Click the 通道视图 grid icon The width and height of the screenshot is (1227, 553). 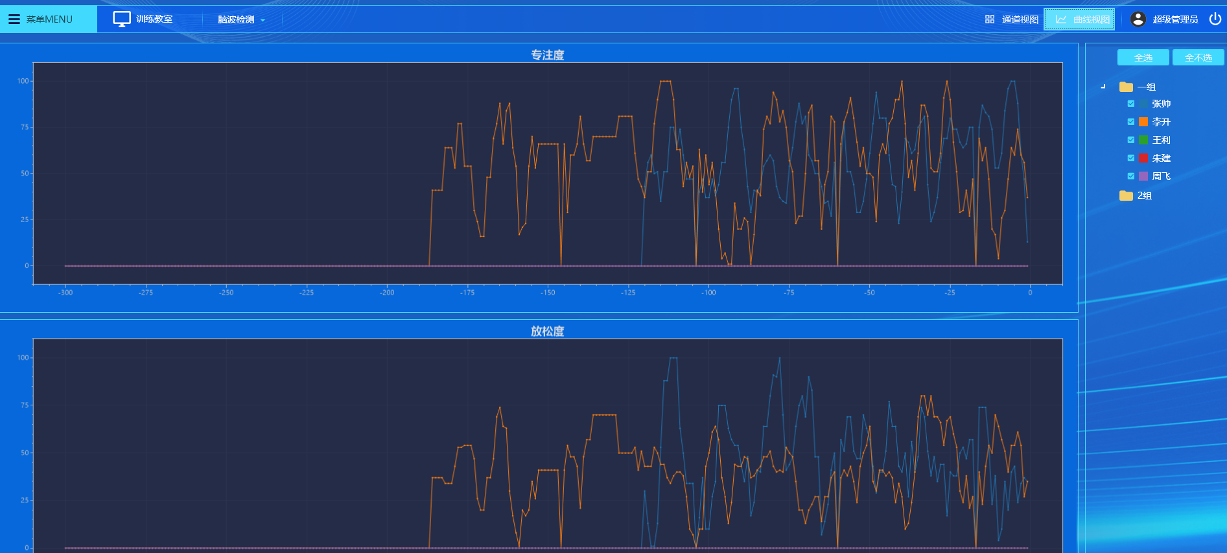point(990,19)
